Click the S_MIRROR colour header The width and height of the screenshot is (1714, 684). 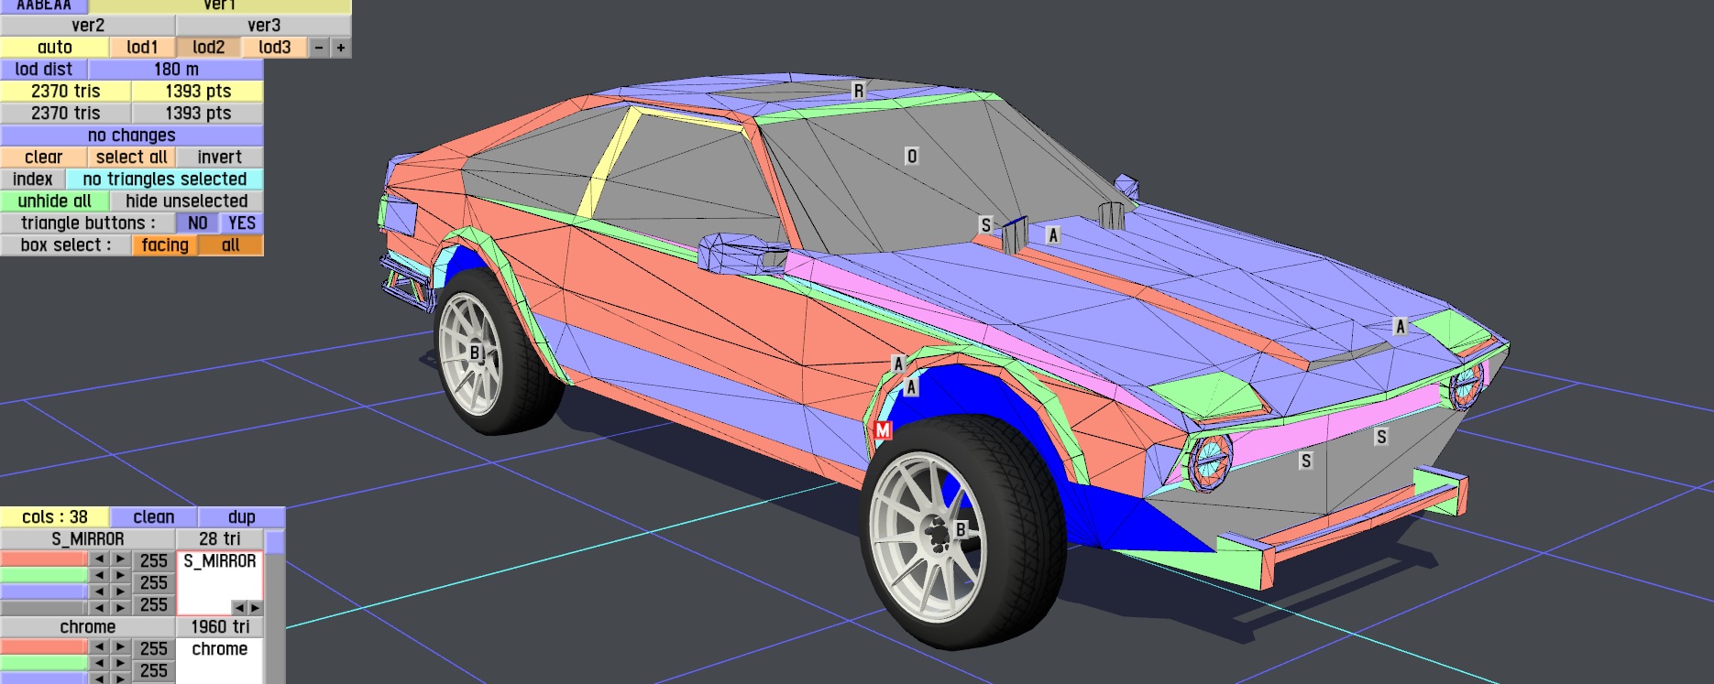pos(88,539)
